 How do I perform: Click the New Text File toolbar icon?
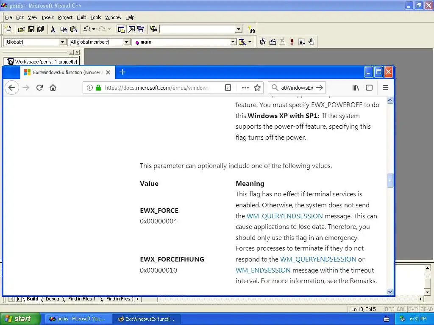click(x=8, y=29)
